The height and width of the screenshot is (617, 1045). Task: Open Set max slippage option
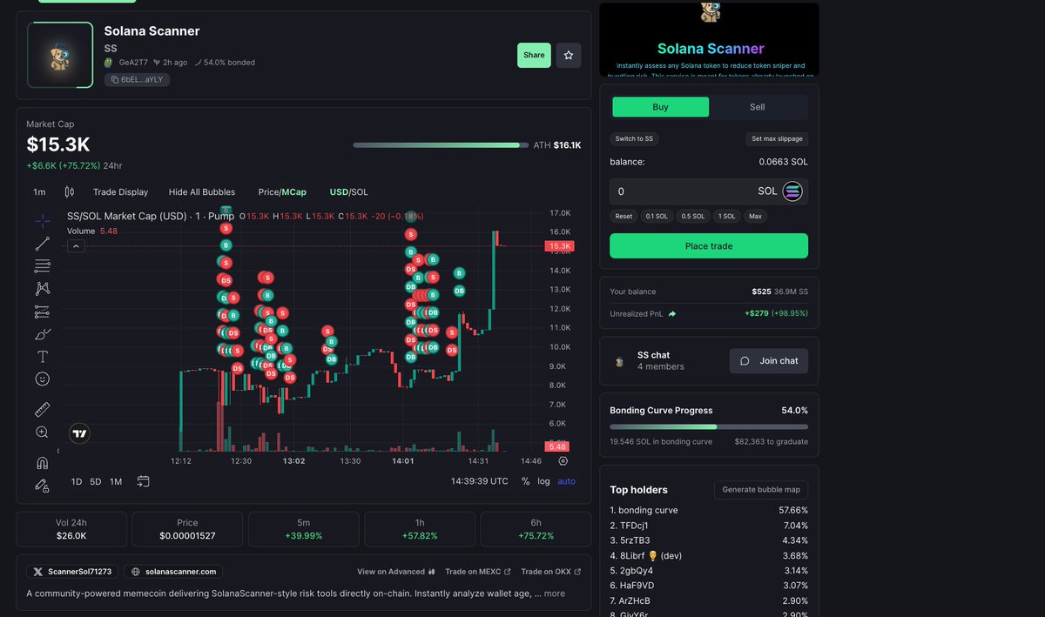(x=778, y=138)
